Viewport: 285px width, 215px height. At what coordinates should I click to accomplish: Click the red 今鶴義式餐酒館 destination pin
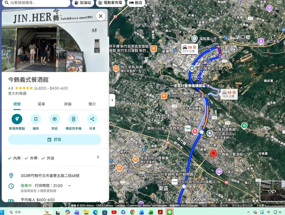pyautogui.click(x=213, y=154)
